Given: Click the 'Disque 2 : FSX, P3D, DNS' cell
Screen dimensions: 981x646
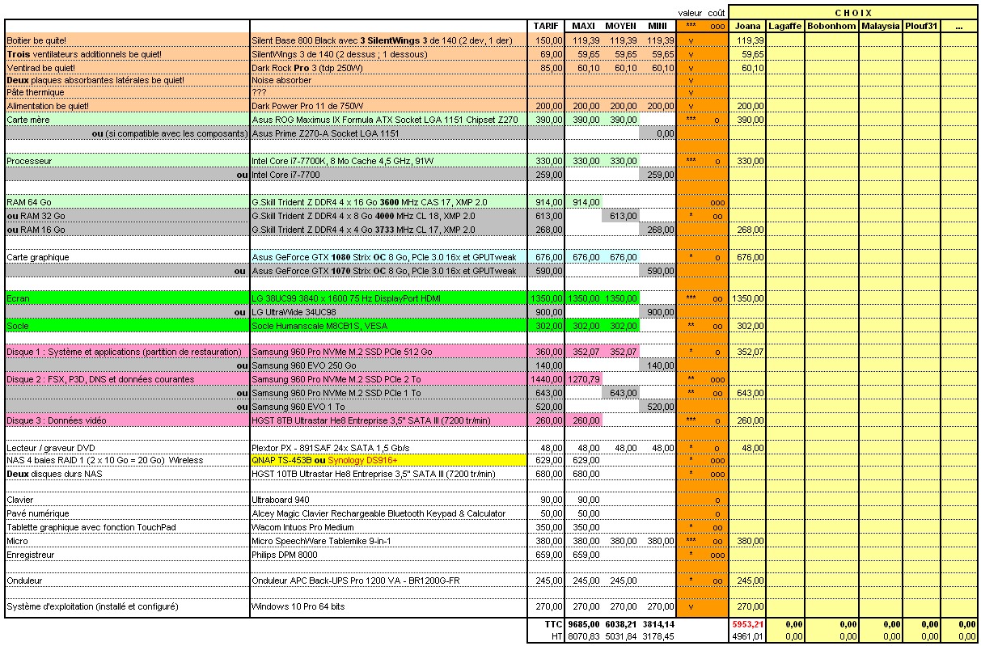Looking at the screenshot, I should coord(127,379).
